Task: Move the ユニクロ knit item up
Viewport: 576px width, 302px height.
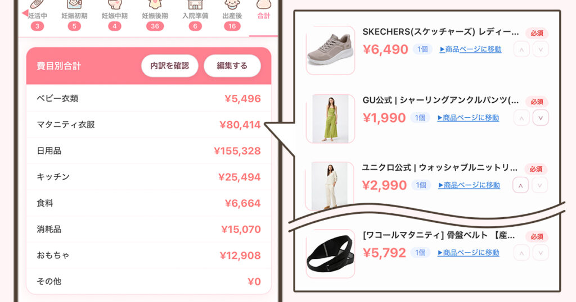Action: [520, 185]
